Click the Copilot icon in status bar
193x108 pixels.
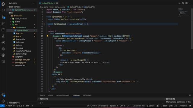coord(157,106)
